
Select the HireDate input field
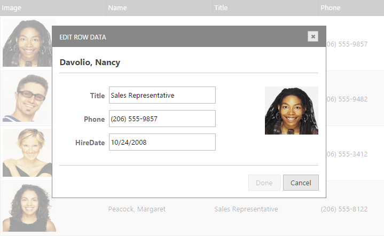162,143
